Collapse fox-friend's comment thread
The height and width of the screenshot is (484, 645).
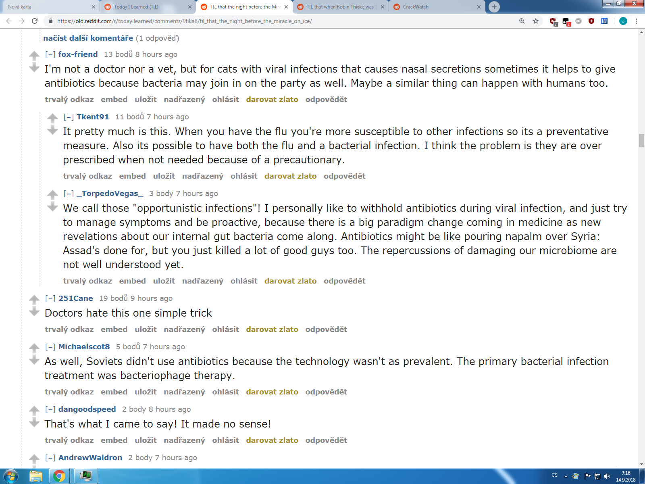coord(50,54)
